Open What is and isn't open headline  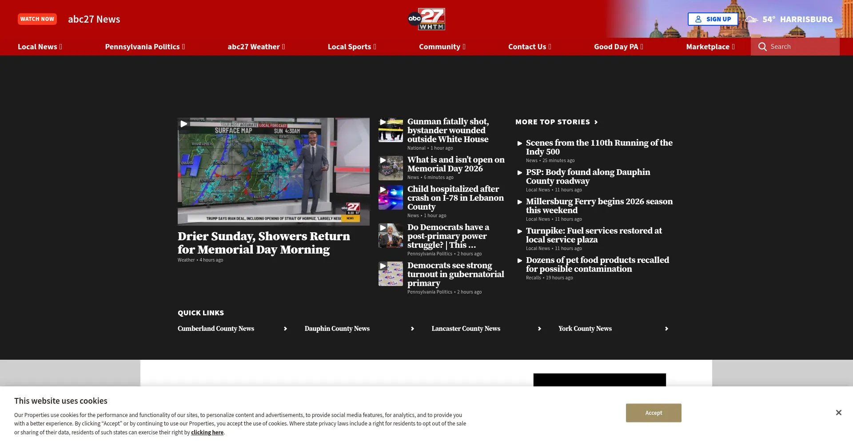(456, 164)
